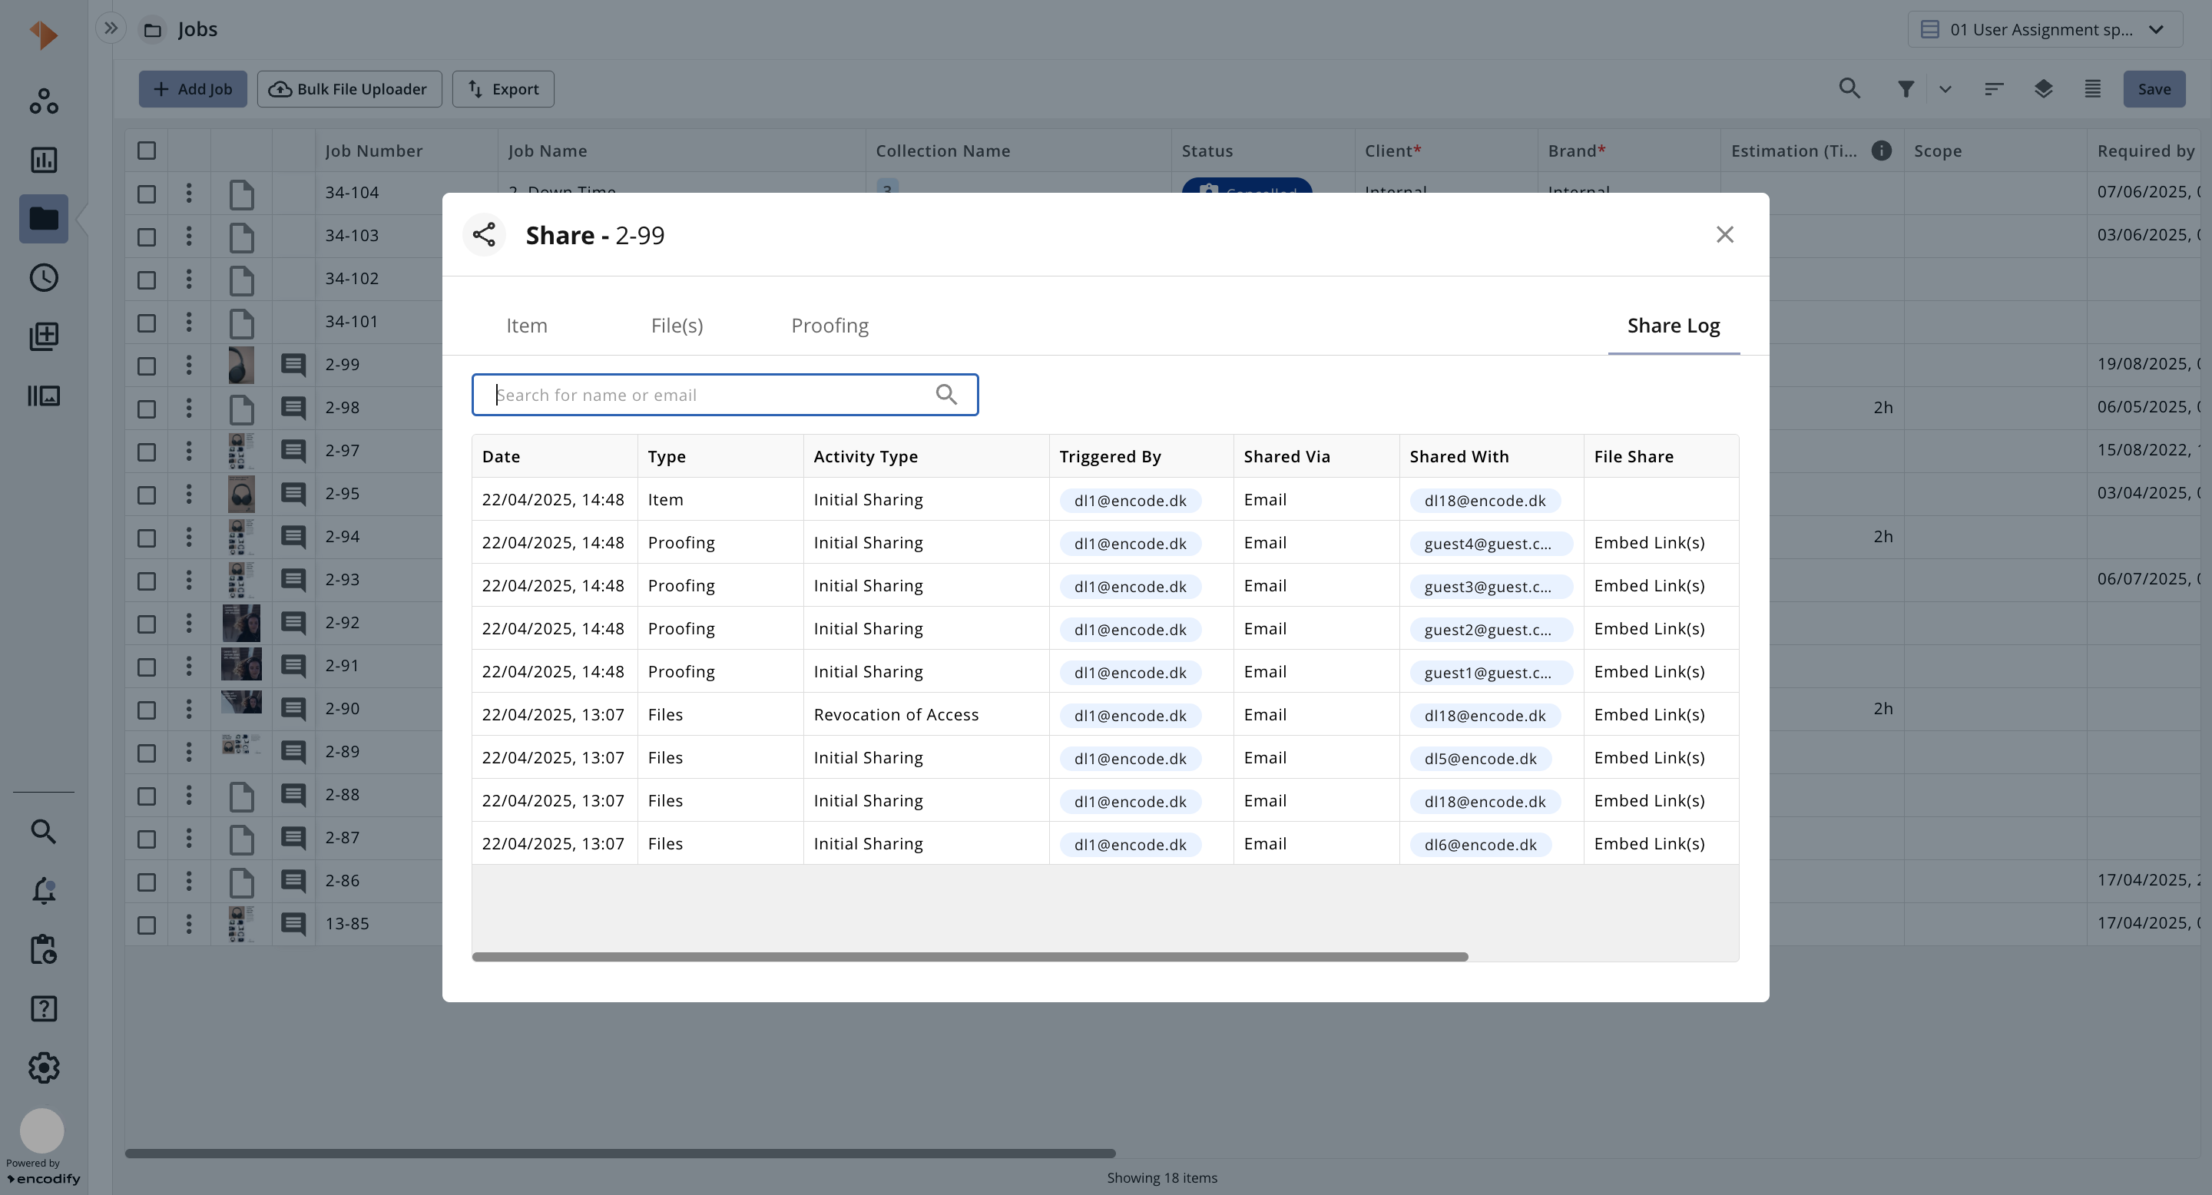Switch to the Proofing tab
Screen dimensions: 2212x1195
coord(829,326)
